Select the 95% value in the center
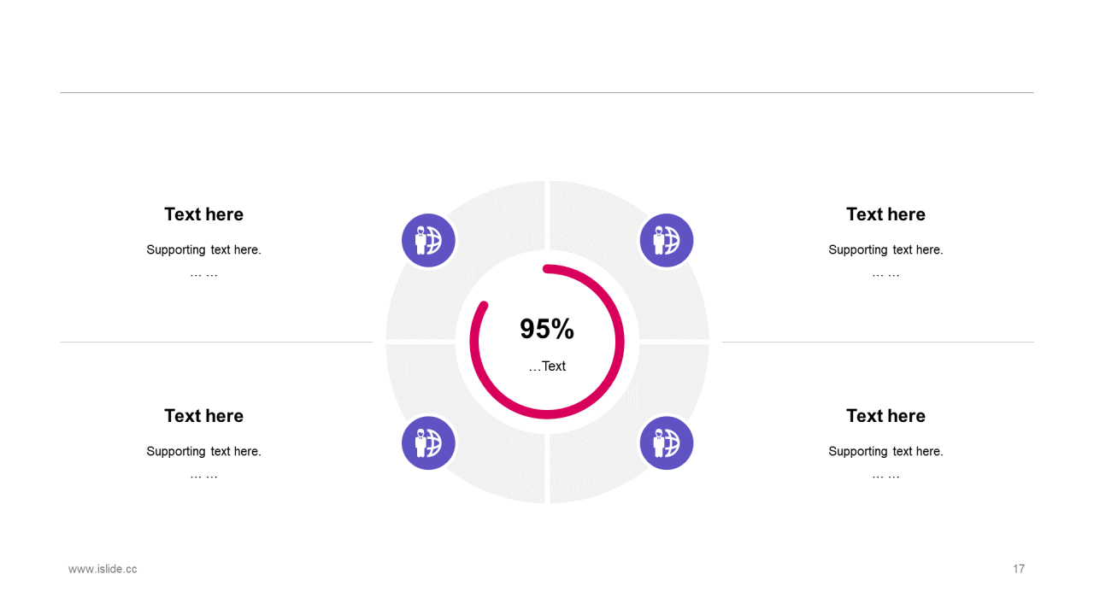The height and width of the screenshot is (615, 1094). click(x=547, y=329)
